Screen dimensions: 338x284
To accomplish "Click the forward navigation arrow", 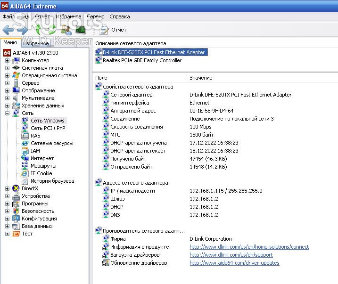I will point(22,30).
